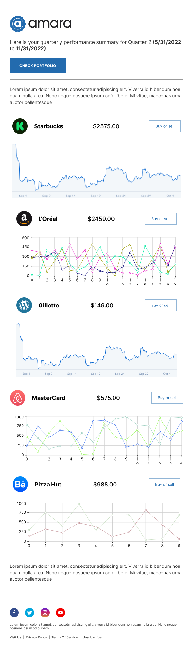
Task: Click the Kickstarter icon beside Starbucks
Action: [x=20, y=126]
